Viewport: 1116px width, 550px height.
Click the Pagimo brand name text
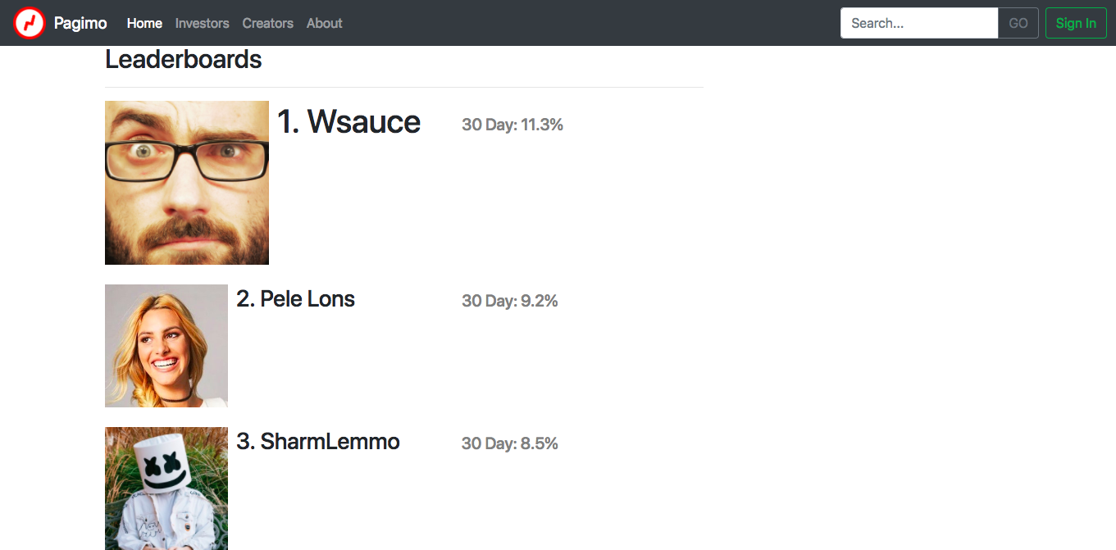[80, 23]
